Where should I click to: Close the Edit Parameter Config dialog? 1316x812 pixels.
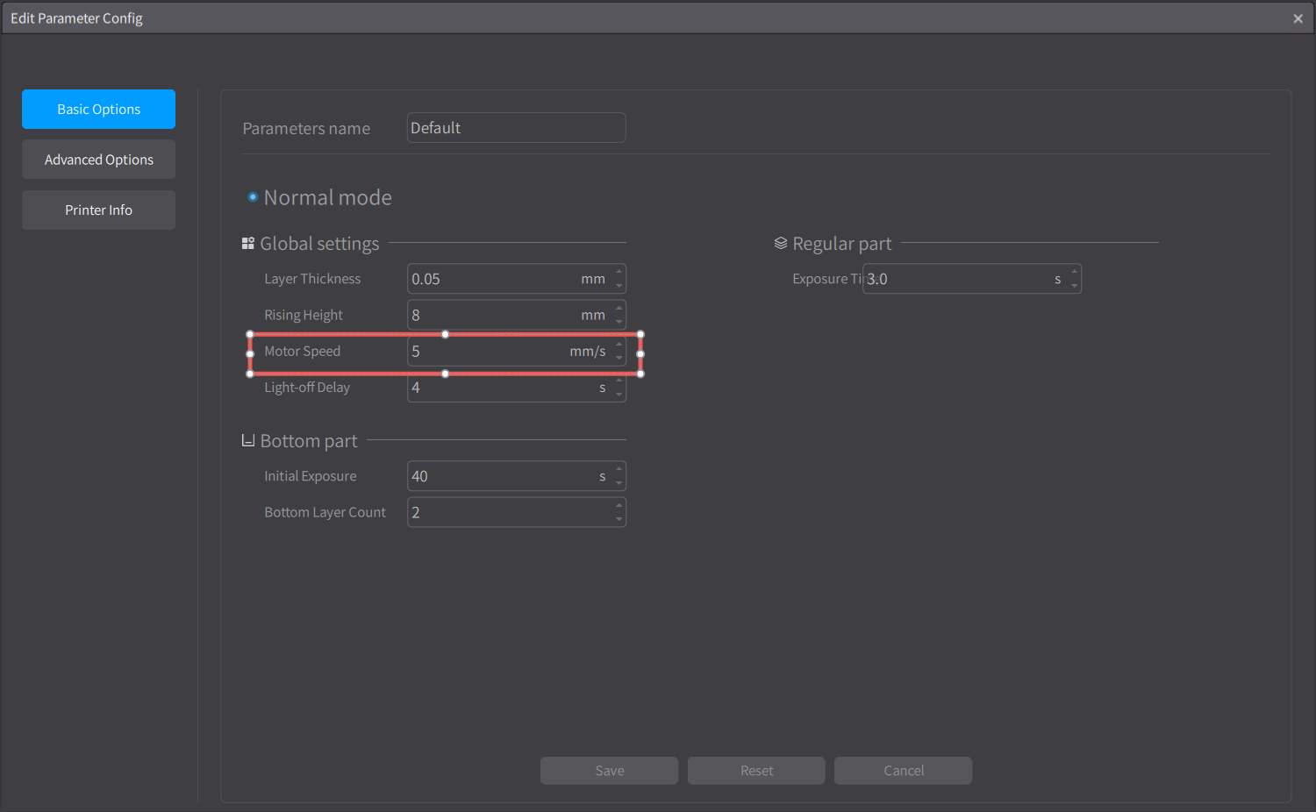(x=1298, y=18)
